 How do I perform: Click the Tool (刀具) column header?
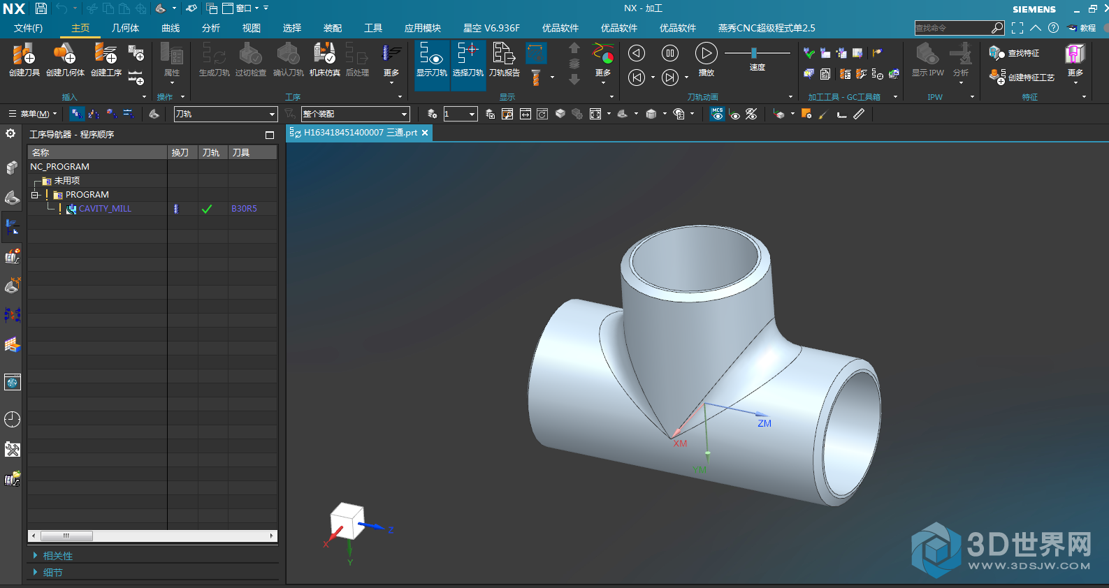252,152
